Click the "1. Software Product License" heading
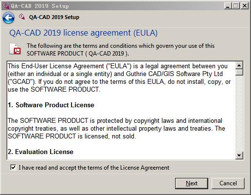The image size is (251, 195). (x=51, y=105)
